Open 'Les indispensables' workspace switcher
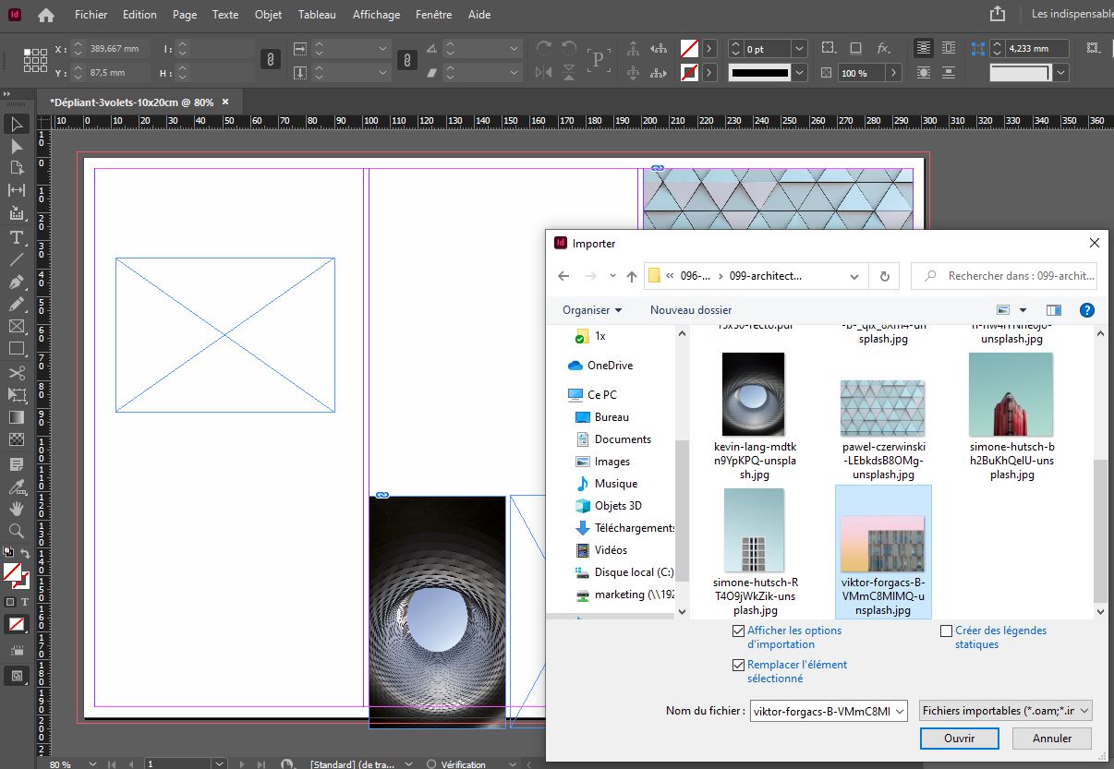Image resolution: width=1114 pixels, height=769 pixels. tap(1072, 15)
